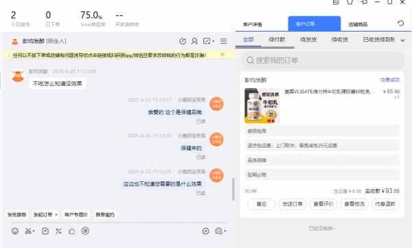Viewport: 412px width, 248px height.
Task: Click the customer avatar in chat header
Action: pyautogui.click(x=14, y=41)
